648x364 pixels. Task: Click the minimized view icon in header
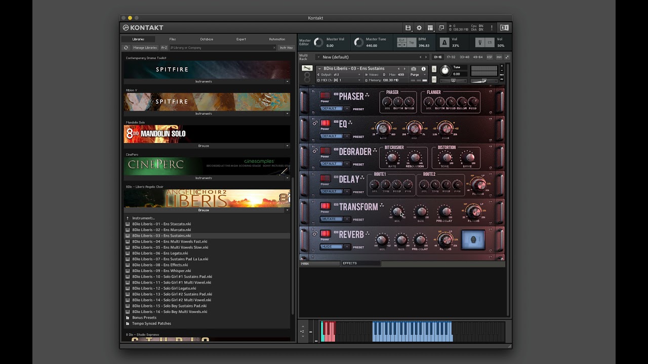tap(441, 28)
